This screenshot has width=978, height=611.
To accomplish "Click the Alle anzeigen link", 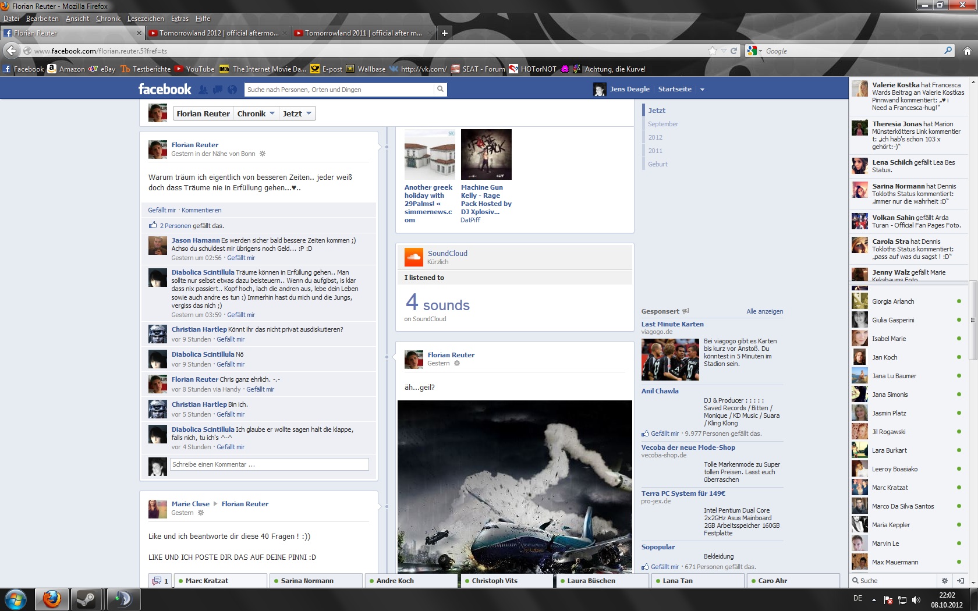I will pos(764,311).
